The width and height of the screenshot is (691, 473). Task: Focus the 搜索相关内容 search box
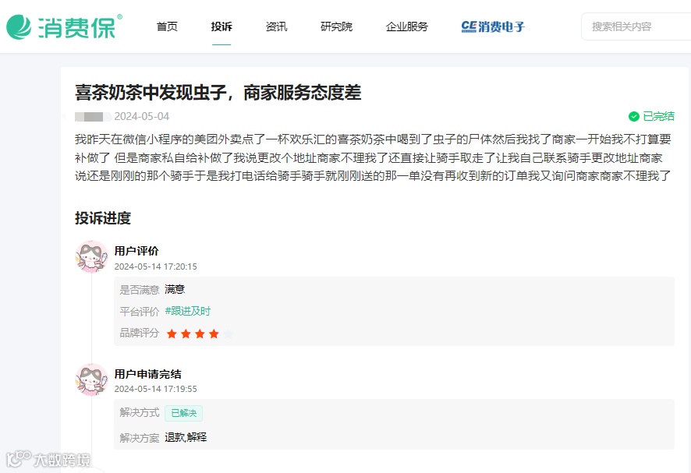(636, 26)
